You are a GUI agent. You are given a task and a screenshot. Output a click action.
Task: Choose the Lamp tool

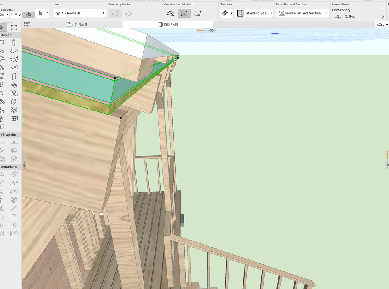coord(14,110)
